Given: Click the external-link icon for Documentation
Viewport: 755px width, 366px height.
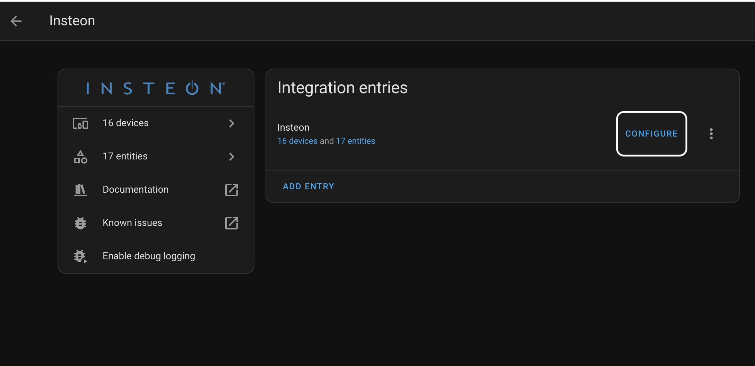Looking at the screenshot, I should (x=232, y=190).
